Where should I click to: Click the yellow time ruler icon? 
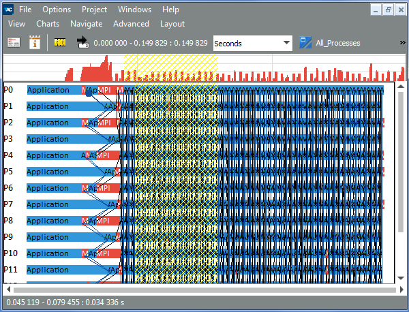click(x=60, y=43)
